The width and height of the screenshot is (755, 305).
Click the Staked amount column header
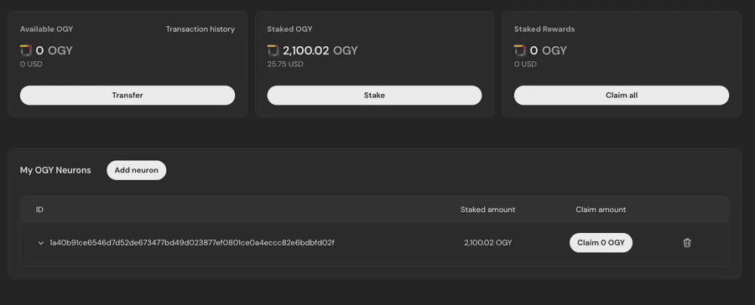coord(487,209)
